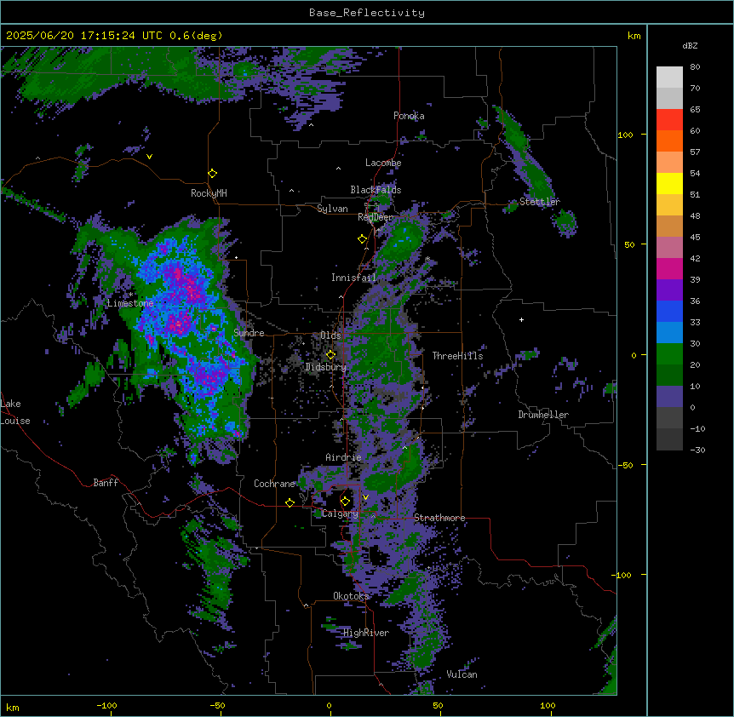This screenshot has height=717, width=734.
Task: Click the yellow diamond marker above RockyMH
Action: [x=213, y=174]
